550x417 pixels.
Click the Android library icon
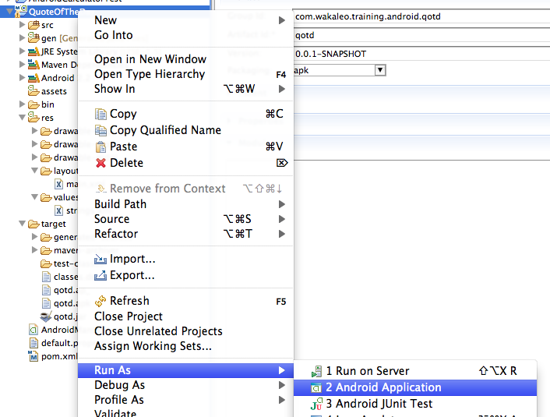(x=33, y=78)
